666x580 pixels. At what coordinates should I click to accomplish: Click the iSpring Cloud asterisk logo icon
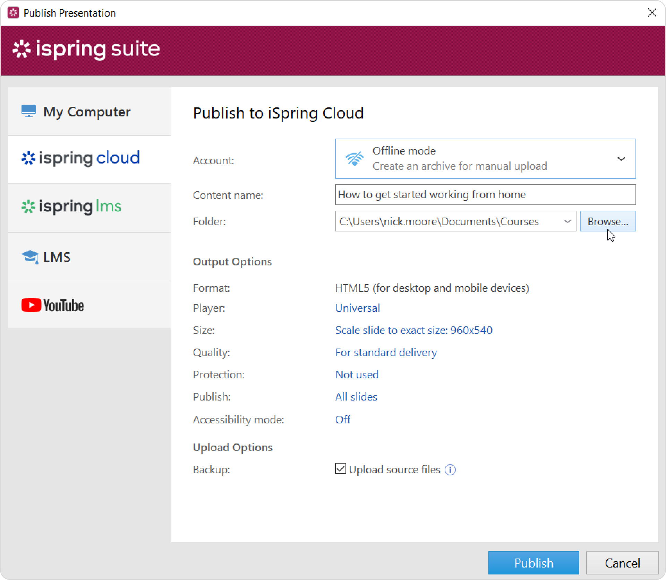click(28, 158)
